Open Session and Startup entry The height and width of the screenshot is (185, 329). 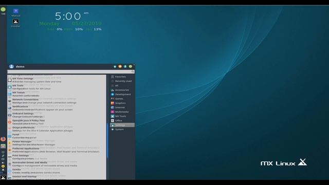pos(57,177)
